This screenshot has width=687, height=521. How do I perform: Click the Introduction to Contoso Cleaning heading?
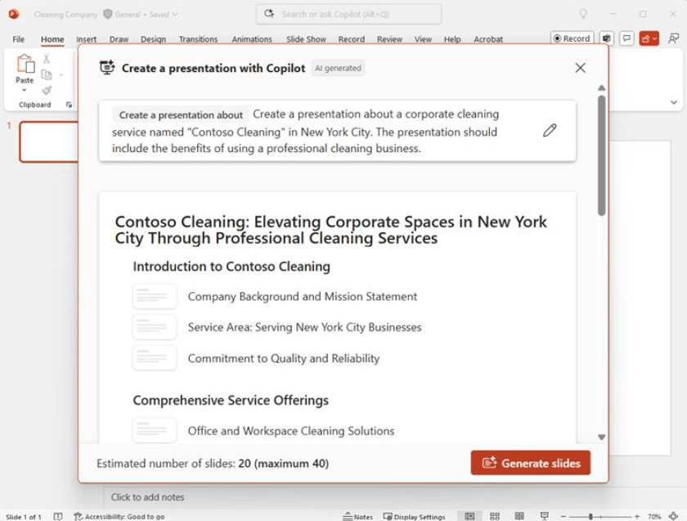pos(231,267)
